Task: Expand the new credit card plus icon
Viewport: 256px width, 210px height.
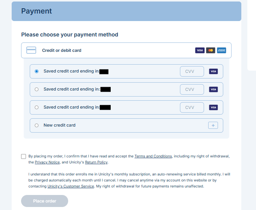Action: (213, 125)
